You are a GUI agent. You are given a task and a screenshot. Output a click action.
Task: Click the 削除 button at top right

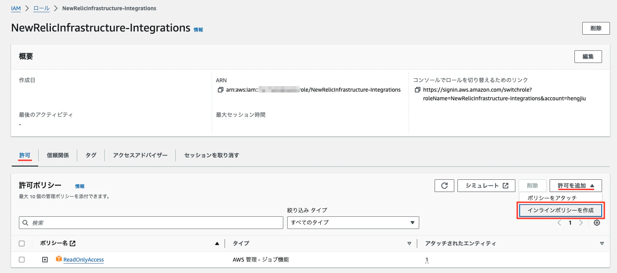596,28
